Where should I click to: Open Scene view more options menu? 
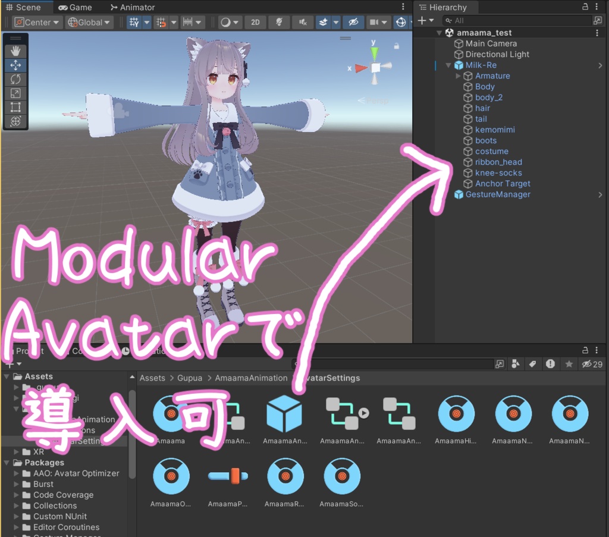pos(403,7)
